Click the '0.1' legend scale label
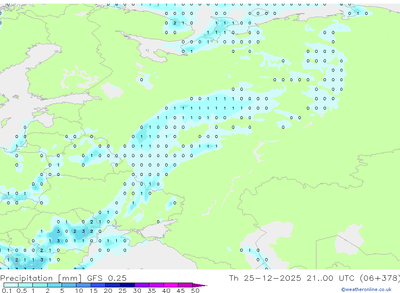Screen dimensions: 400x293 [7, 291]
